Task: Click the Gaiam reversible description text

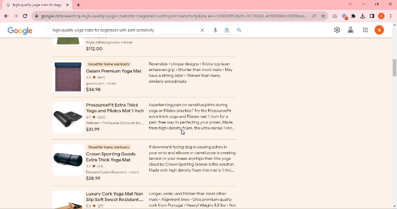Action: (191, 73)
